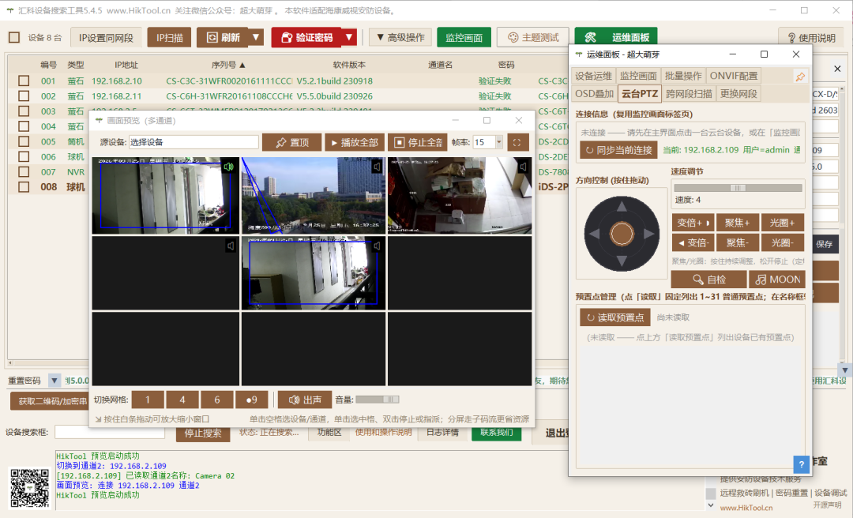Click the pin icon in 运维面板 tabs

[x=799, y=77]
